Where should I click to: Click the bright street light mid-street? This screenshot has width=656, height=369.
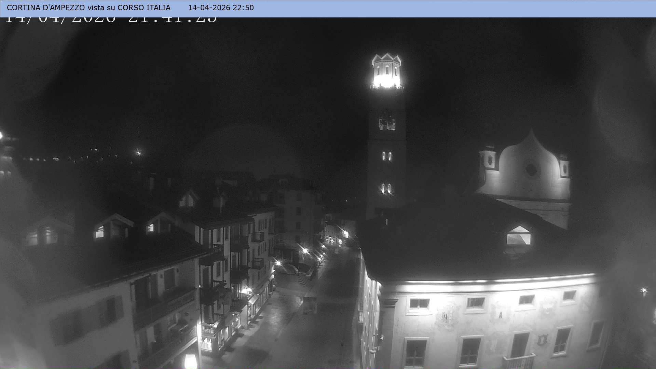point(305,250)
